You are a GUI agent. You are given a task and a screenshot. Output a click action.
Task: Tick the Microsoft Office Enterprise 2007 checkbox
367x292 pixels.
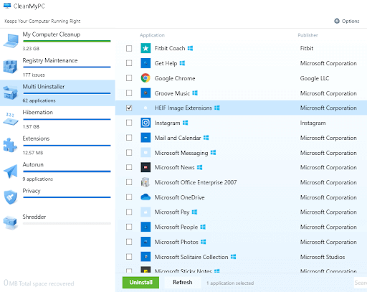coord(129,182)
